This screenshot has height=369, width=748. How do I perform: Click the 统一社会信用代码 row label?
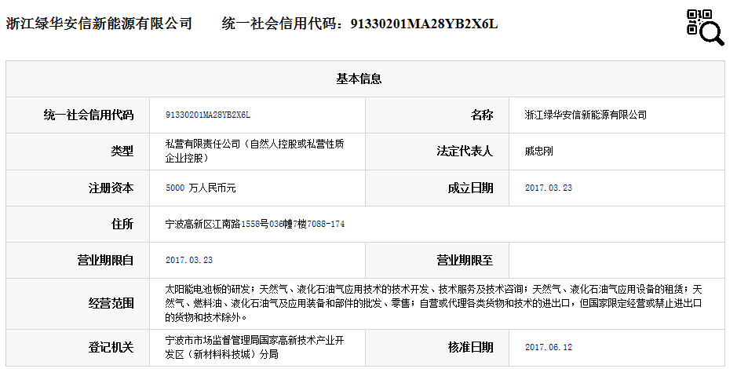coord(89,115)
